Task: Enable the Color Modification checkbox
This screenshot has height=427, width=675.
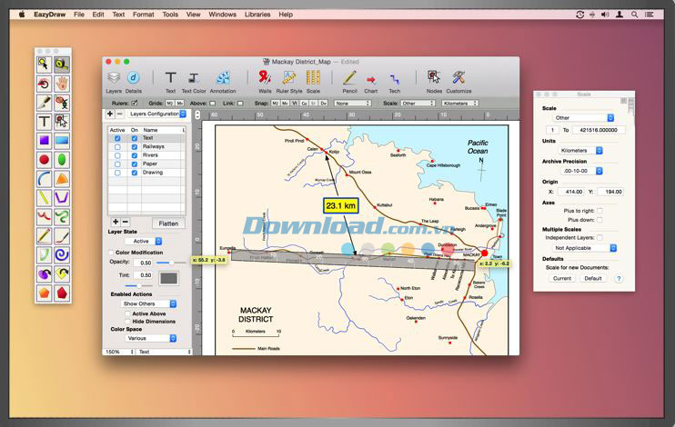Action: (112, 253)
